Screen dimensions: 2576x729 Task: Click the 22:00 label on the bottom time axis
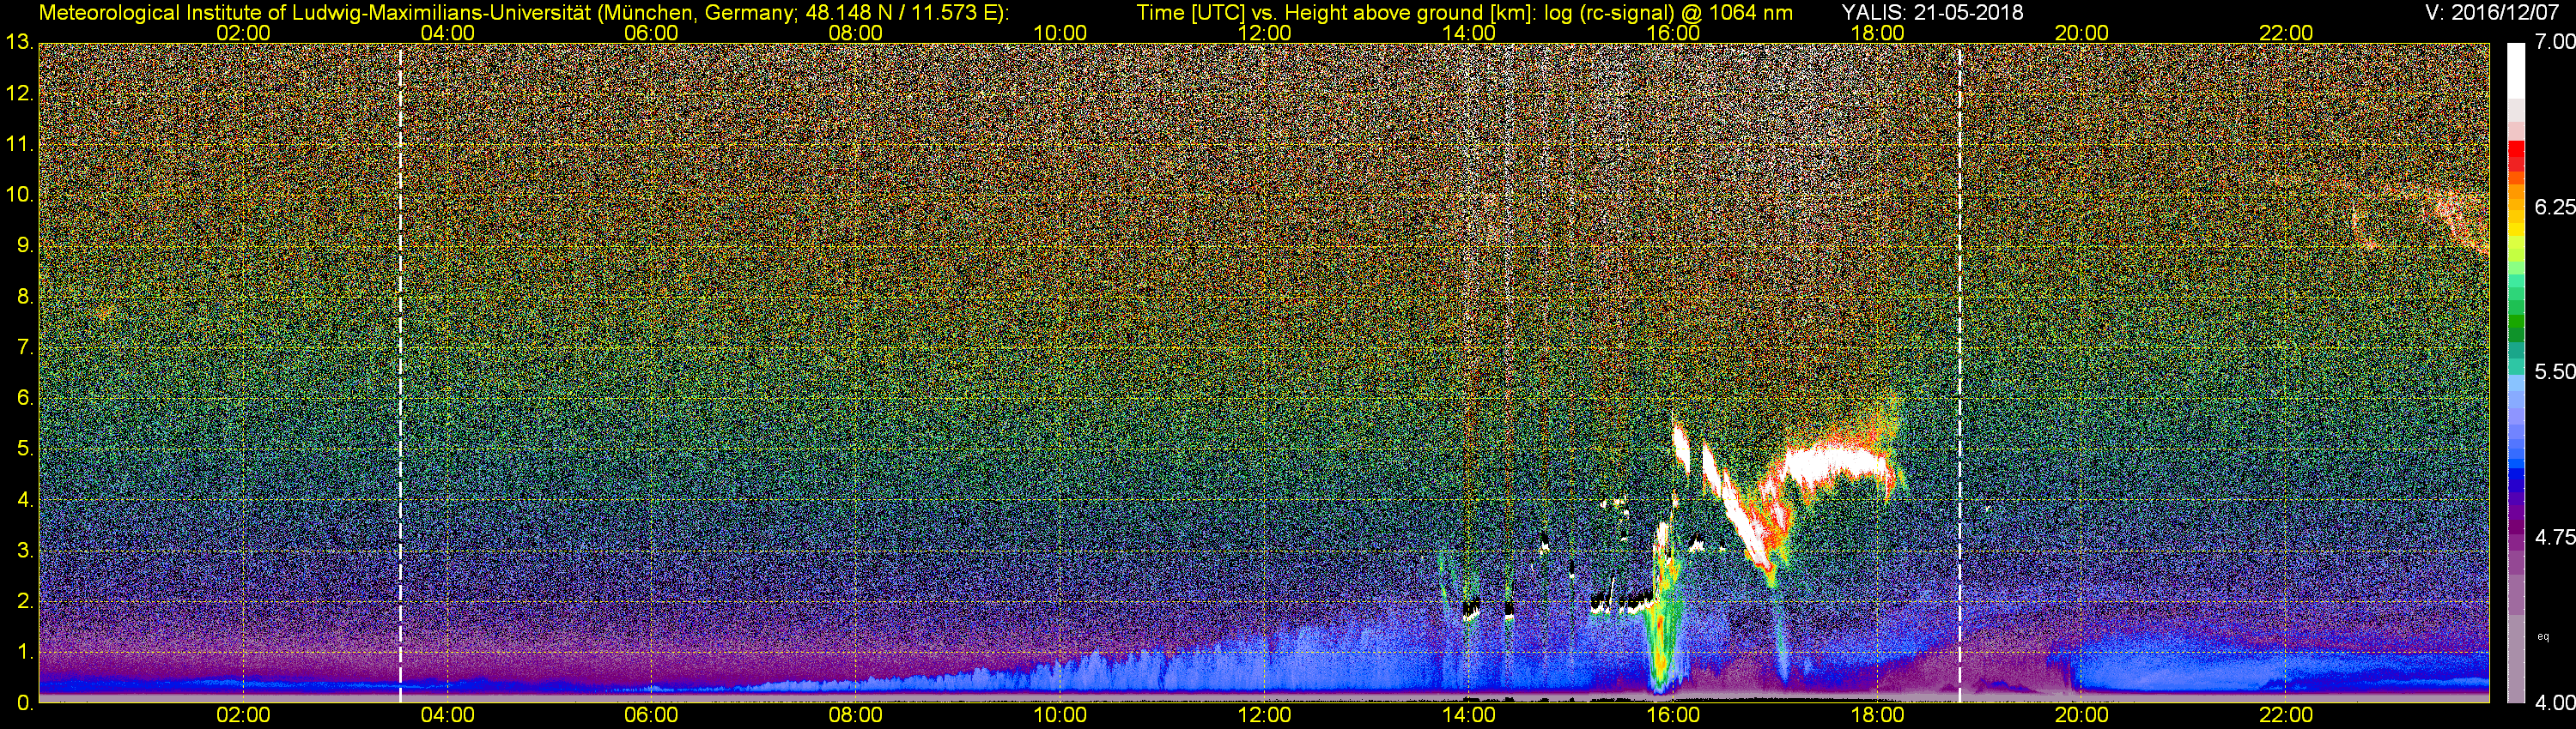(2286, 715)
